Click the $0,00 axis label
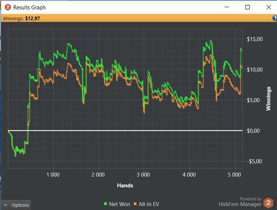This screenshot has height=210, width=277. click(253, 131)
